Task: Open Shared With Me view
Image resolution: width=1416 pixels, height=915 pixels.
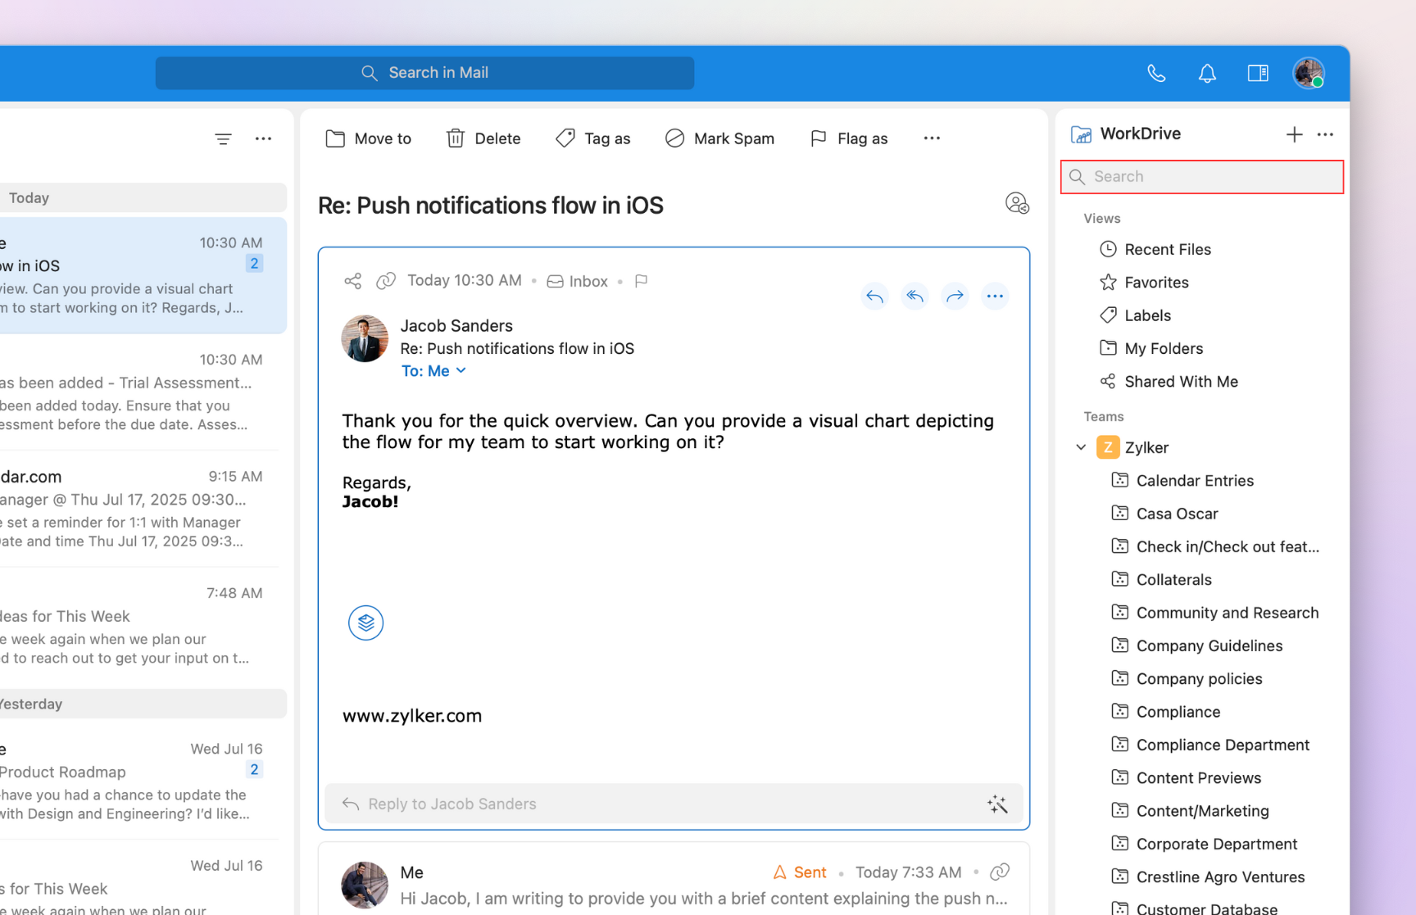Action: [x=1169, y=382]
